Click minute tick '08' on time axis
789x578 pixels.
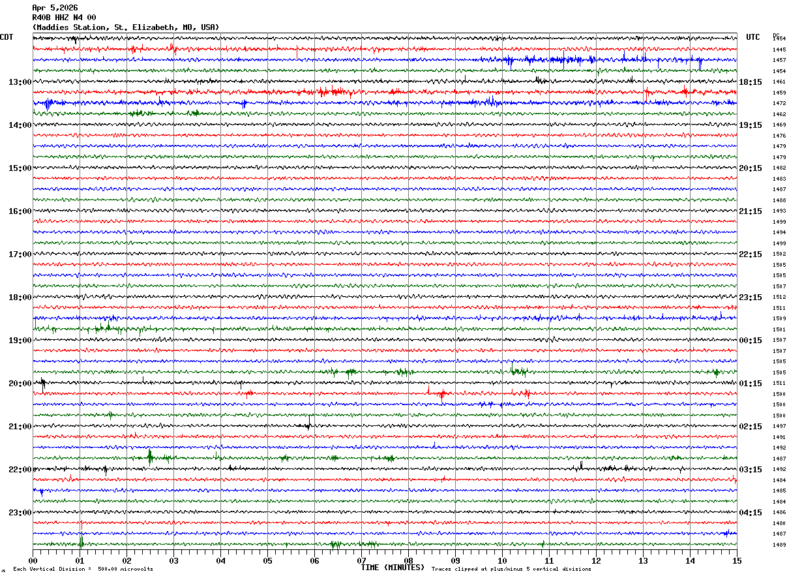[x=408, y=560]
